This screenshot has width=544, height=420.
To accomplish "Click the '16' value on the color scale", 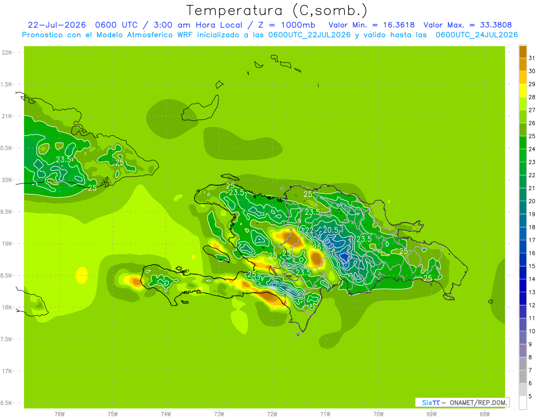I will tap(532, 253).
